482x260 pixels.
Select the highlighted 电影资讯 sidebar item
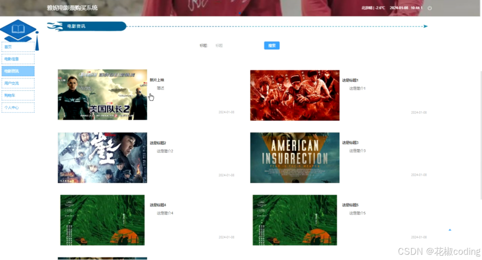pos(18,71)
